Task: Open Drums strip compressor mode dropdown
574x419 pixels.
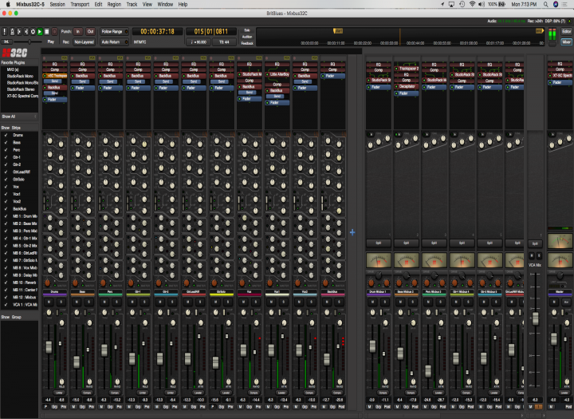Action: point(59,392)
